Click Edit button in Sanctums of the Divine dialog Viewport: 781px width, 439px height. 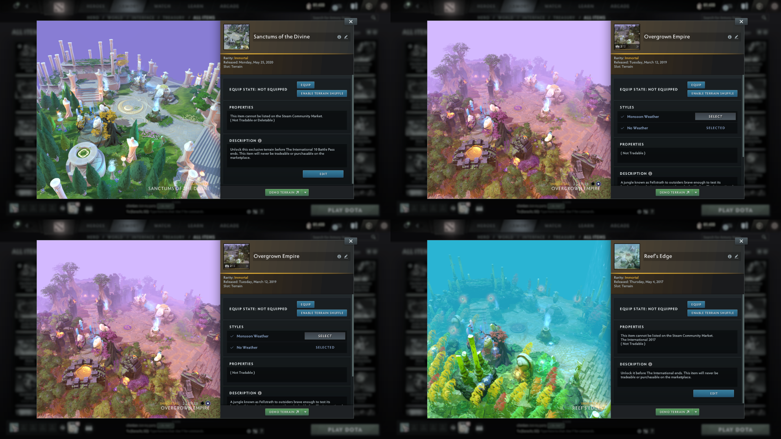point(323,174)
